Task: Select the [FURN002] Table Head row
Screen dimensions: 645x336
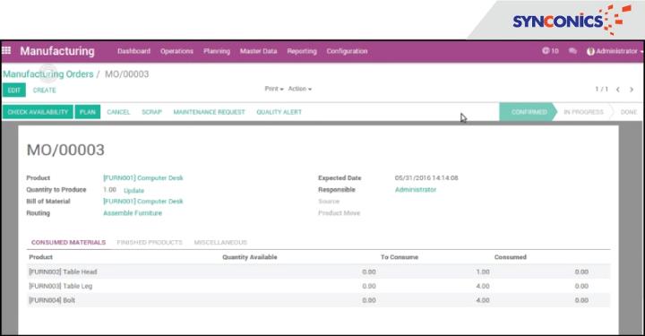Action: point(318,271)
